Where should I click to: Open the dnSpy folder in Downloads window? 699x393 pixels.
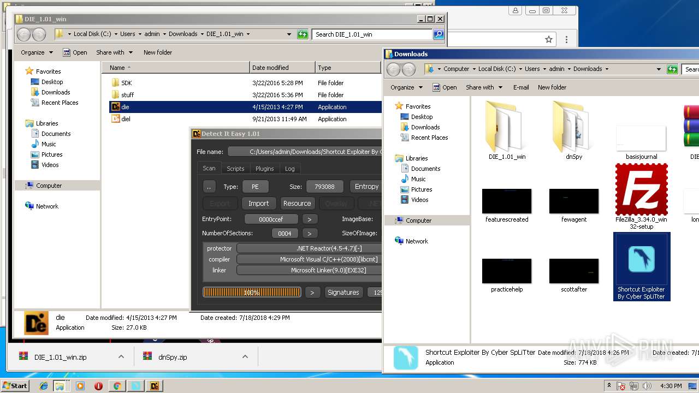click(x=574, y=131)
